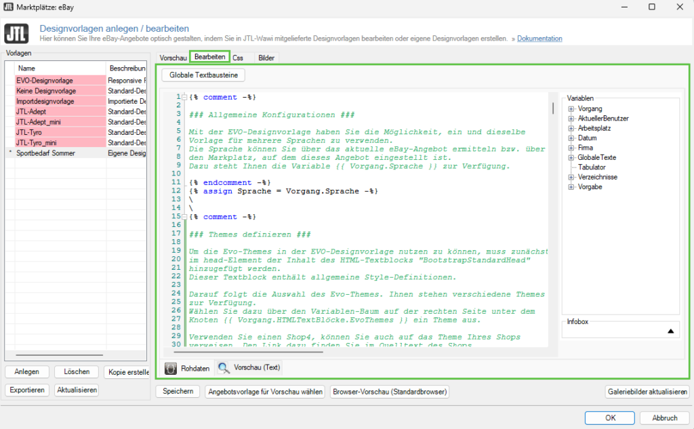Switch to the Vorschau tab
The image size is (694, 429).
point(173,58)
